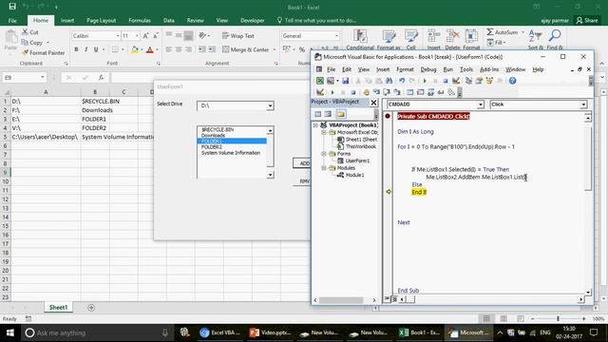Switch to Normal view in status bar
This screenshot has width=608, height=342.
tap(486, 318)
